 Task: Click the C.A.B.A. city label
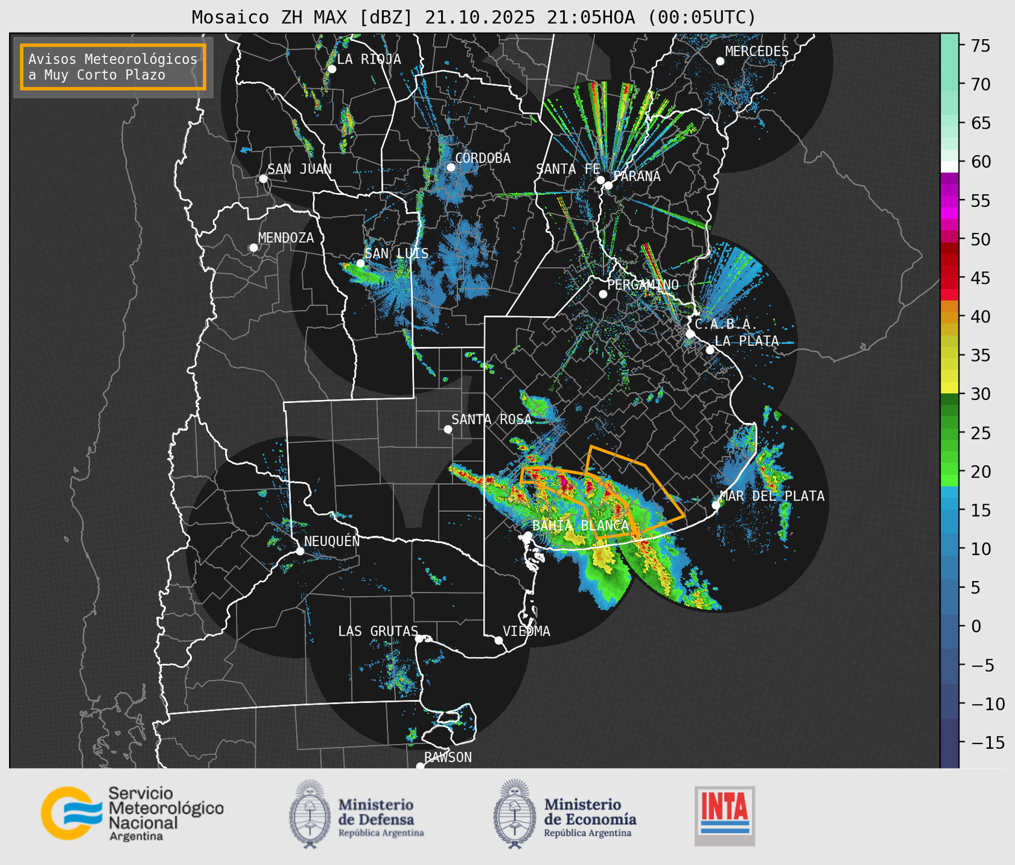(726, 324)
